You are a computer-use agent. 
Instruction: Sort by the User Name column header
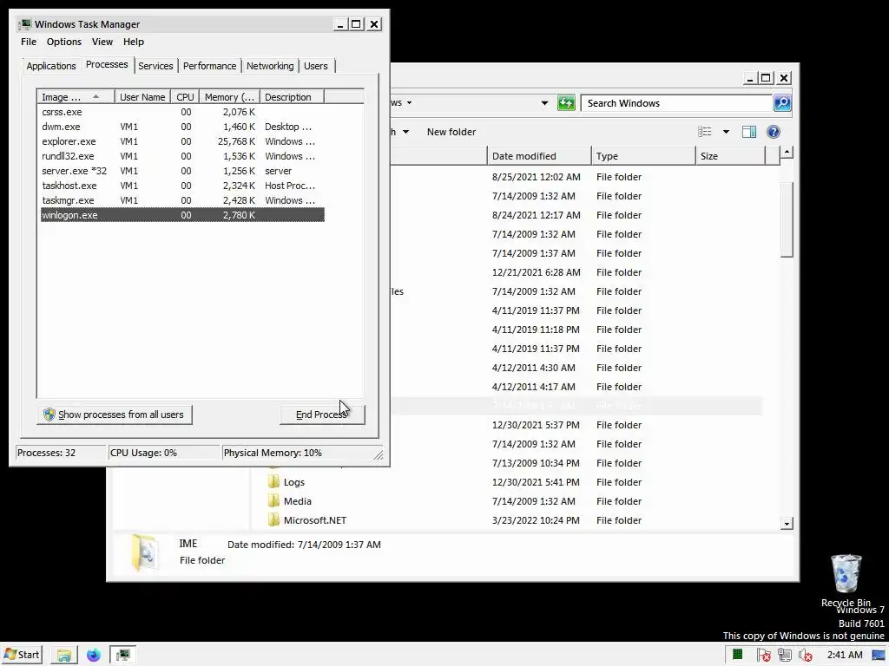tap(142, 97)
